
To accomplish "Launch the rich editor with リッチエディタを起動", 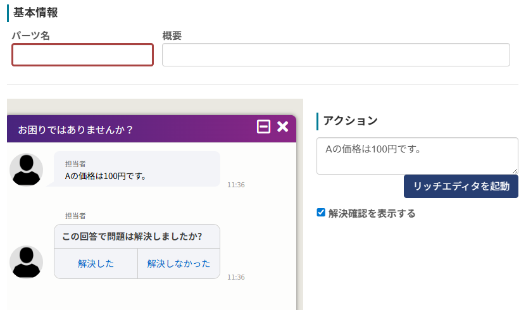I will [461, 187].
